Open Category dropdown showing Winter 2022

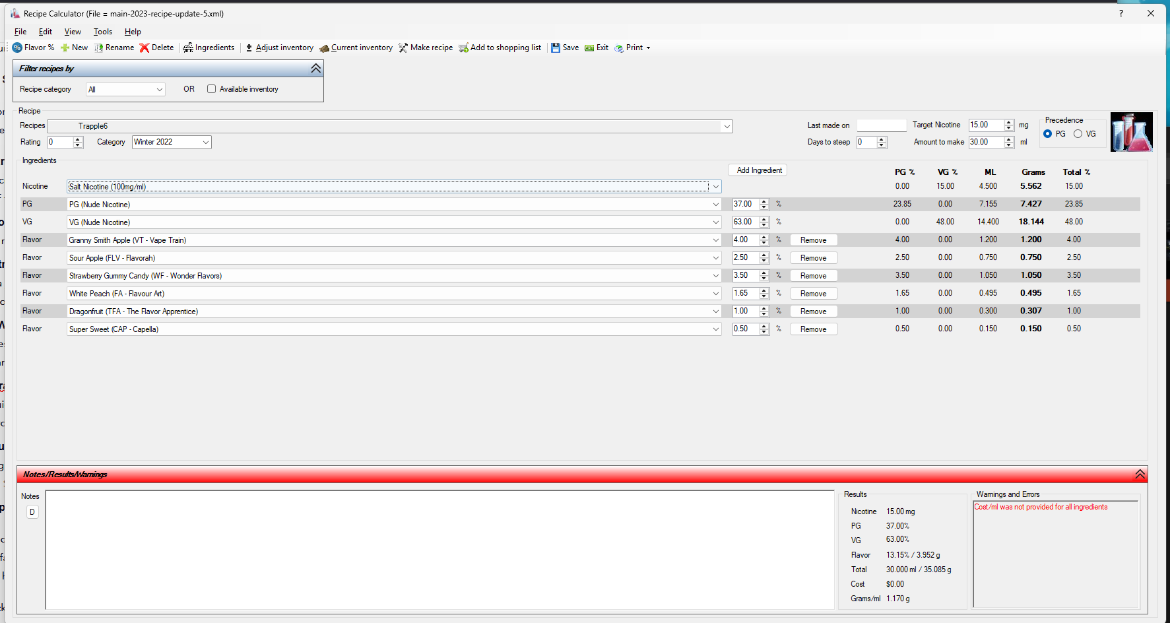coord(172,142)
